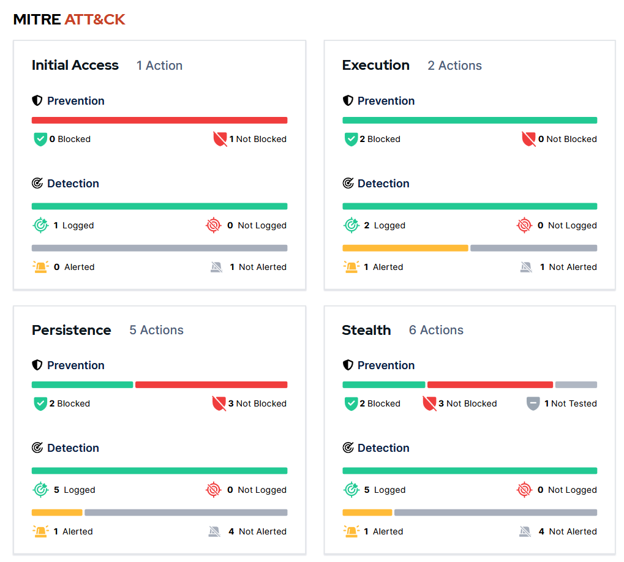Click the Not Alerted bell icon in Initial Access
Image resolution: width=624 pixels, height=562 pixels.
(217, 267)
